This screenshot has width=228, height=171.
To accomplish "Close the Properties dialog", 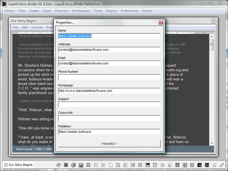I will 161,23.
